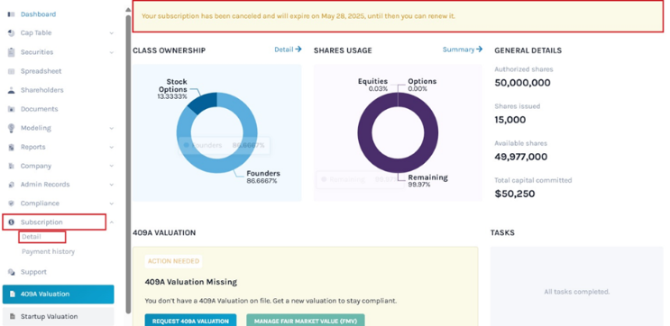Click the 409A Valuation document icon

[x=12, y=294]
